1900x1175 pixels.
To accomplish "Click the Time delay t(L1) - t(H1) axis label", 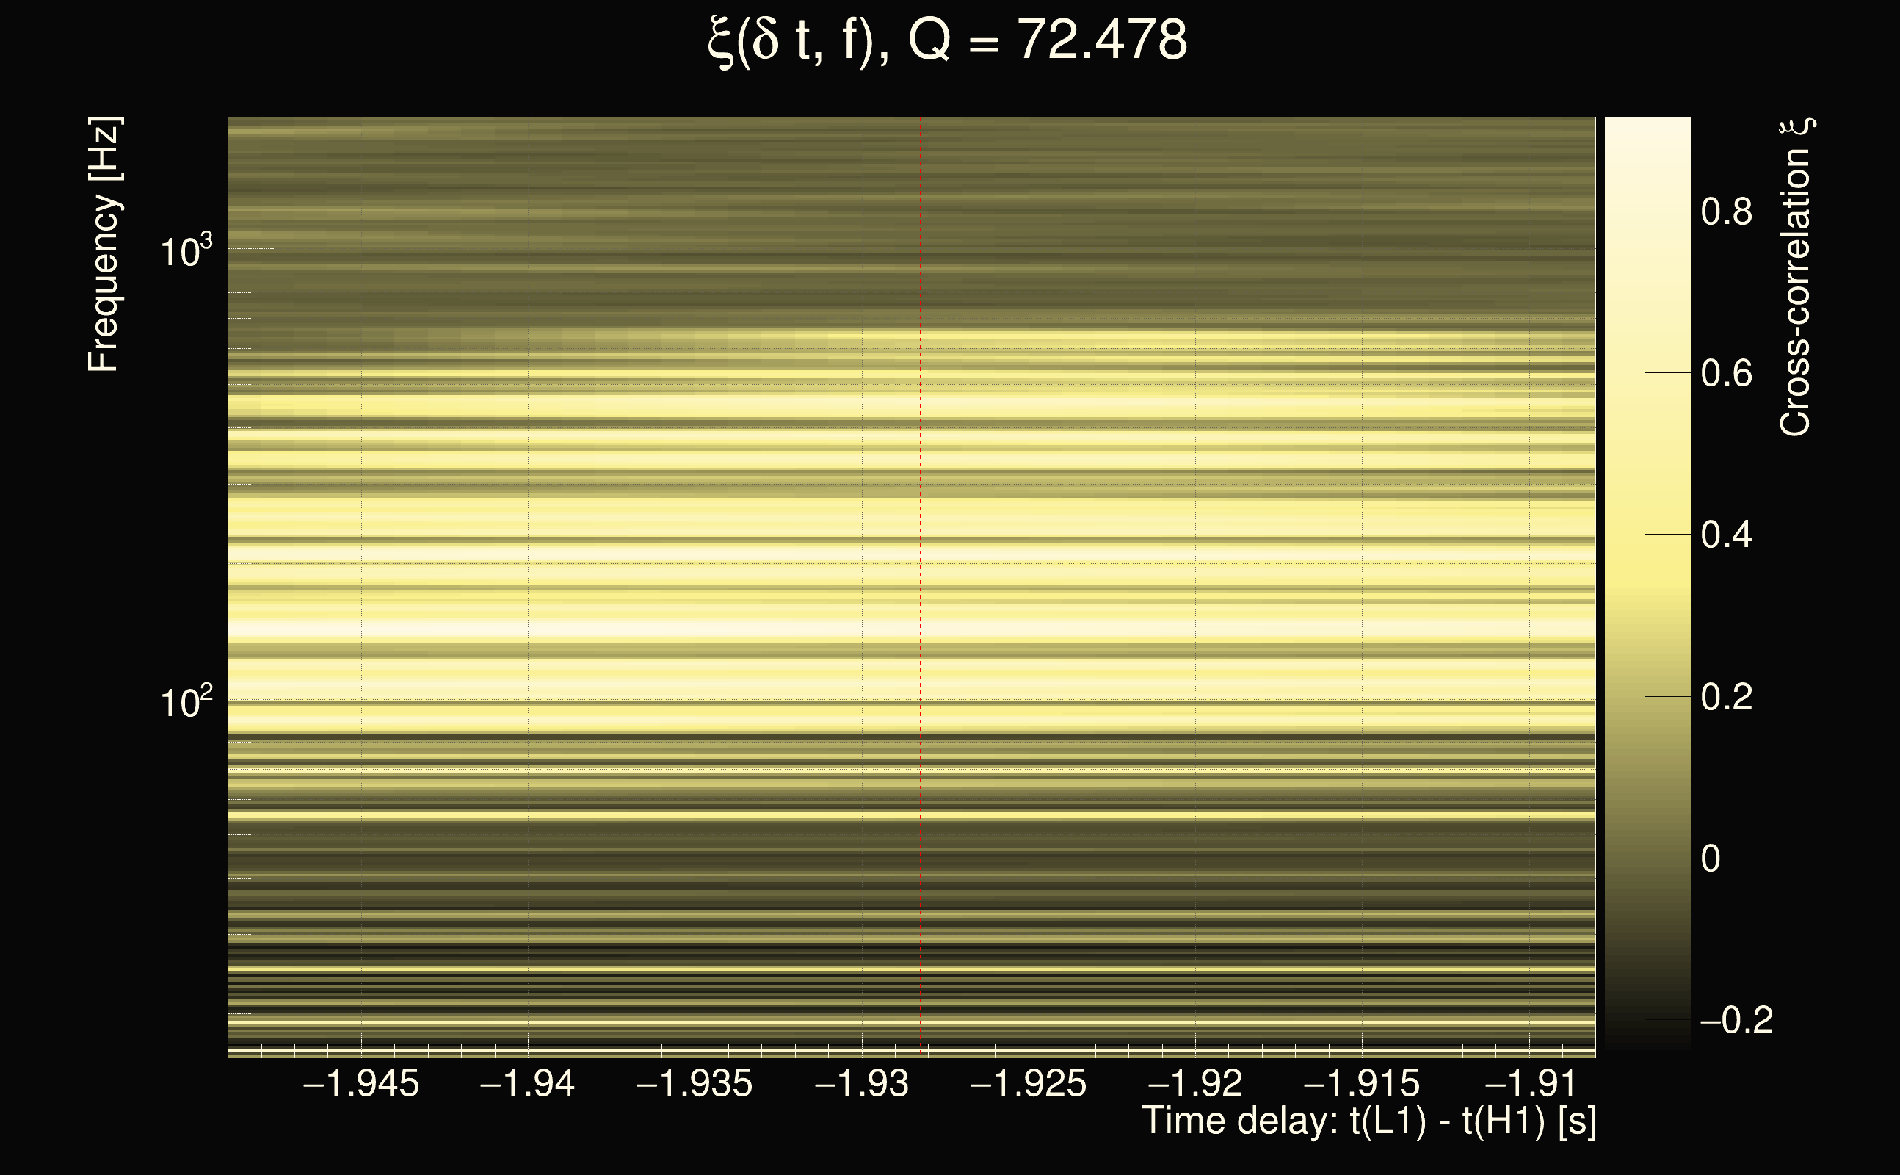I will pos(1368,1121).
